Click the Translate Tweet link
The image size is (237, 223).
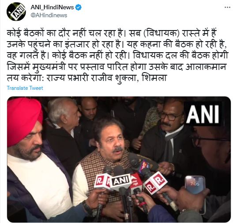25,88
